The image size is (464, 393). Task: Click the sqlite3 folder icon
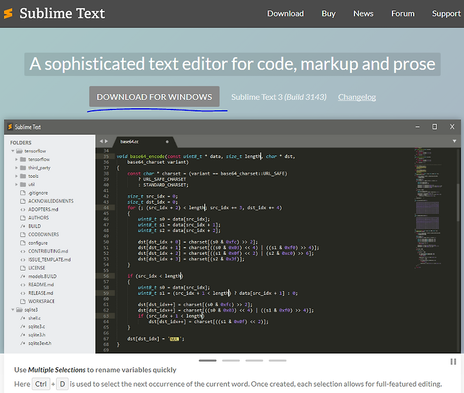point(19,310)
